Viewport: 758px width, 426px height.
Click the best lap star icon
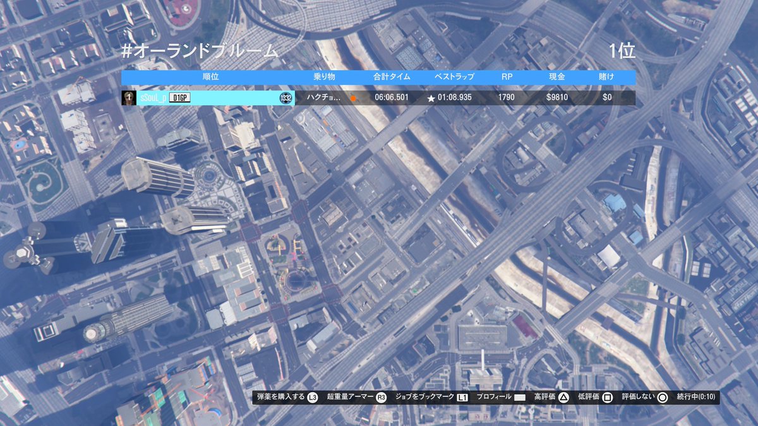(431, 98)
